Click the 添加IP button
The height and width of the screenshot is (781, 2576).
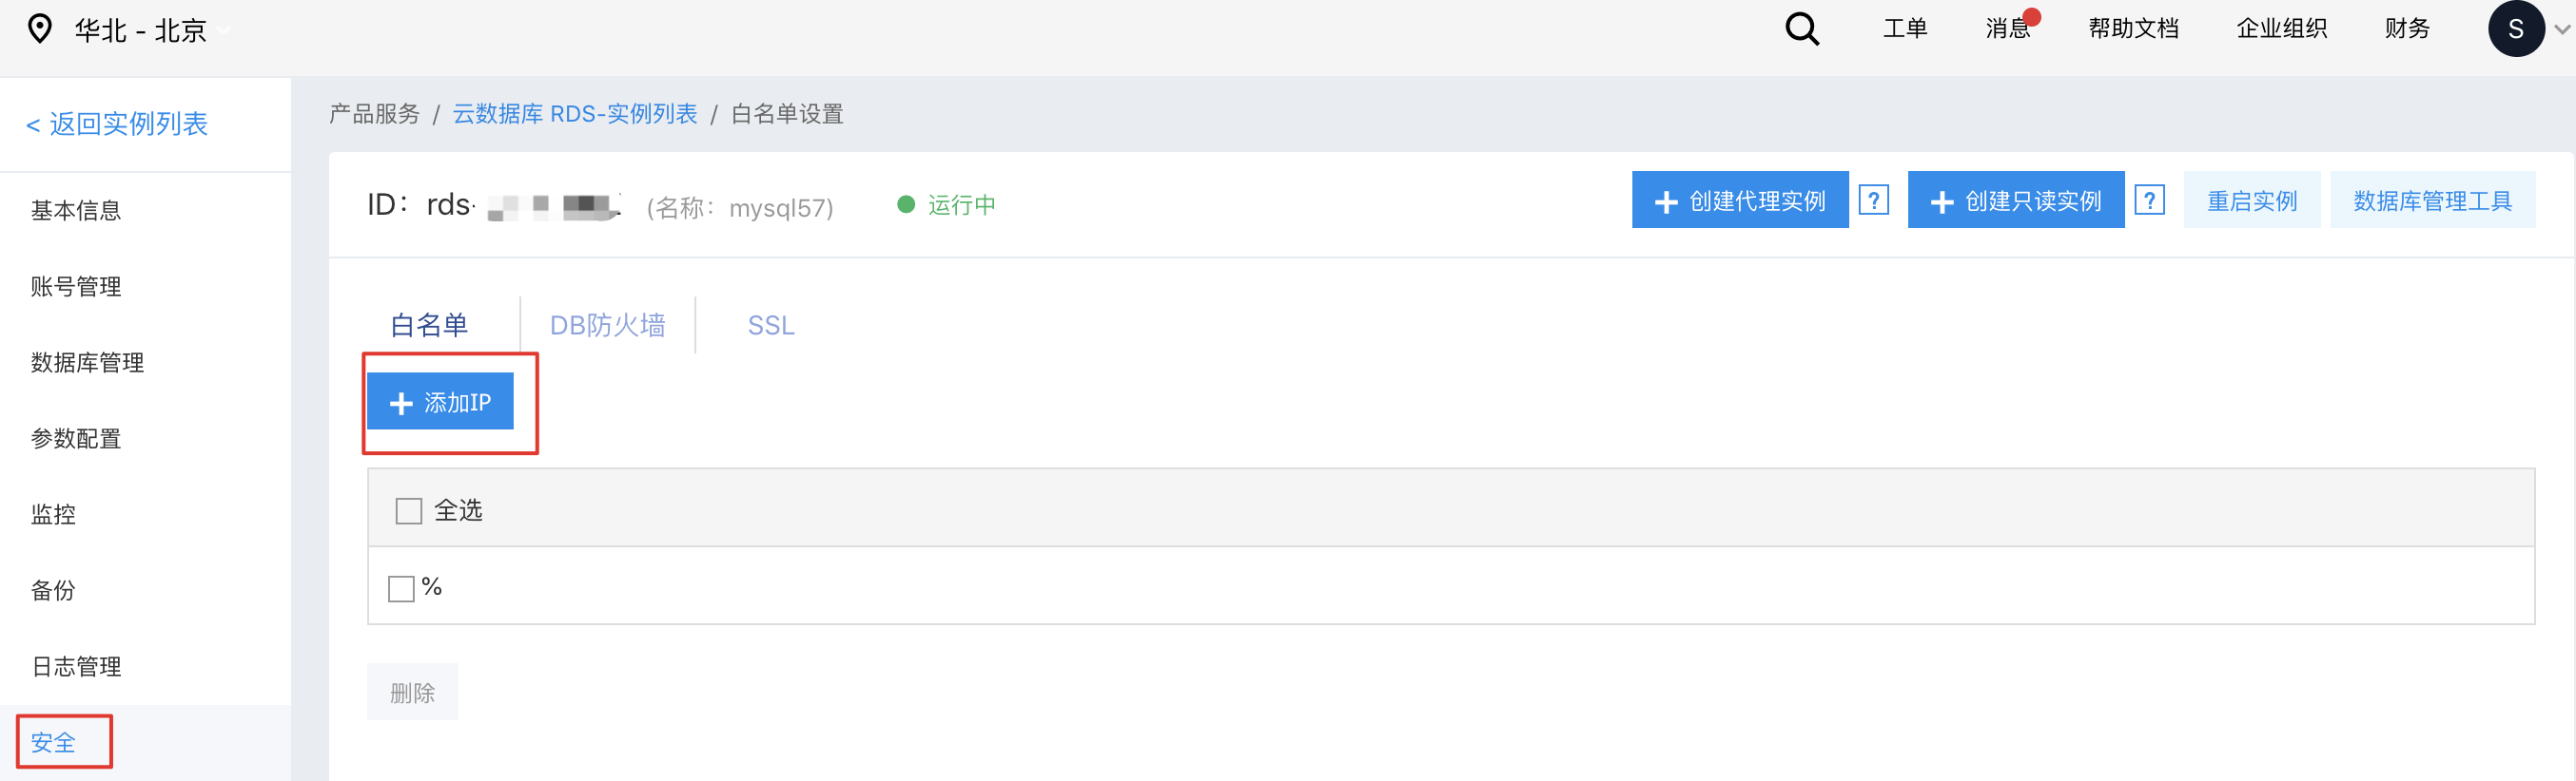click(x=440, y=402)
